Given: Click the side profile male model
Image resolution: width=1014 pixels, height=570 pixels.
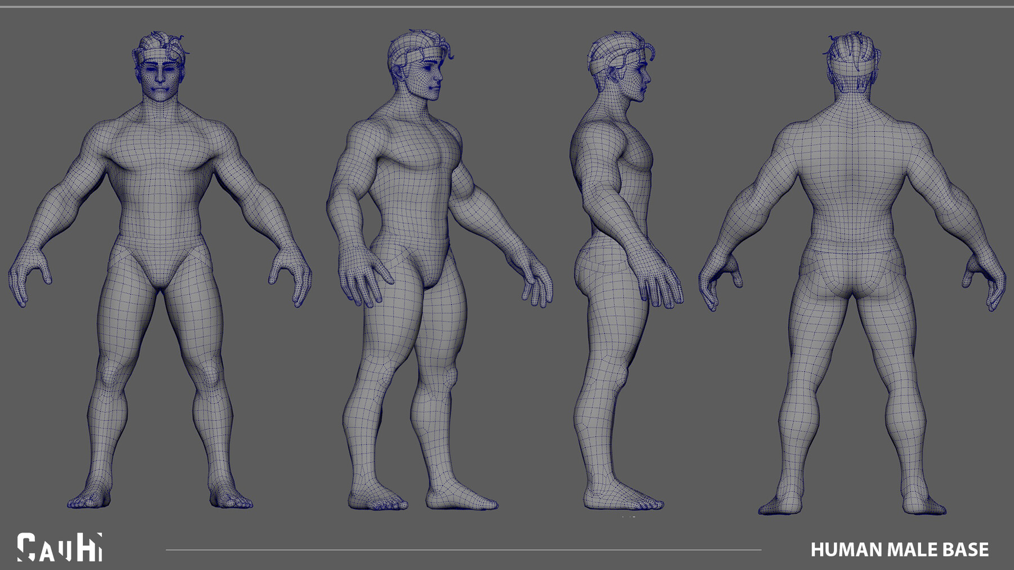Looking at the screenshot, I should (626, 270).
